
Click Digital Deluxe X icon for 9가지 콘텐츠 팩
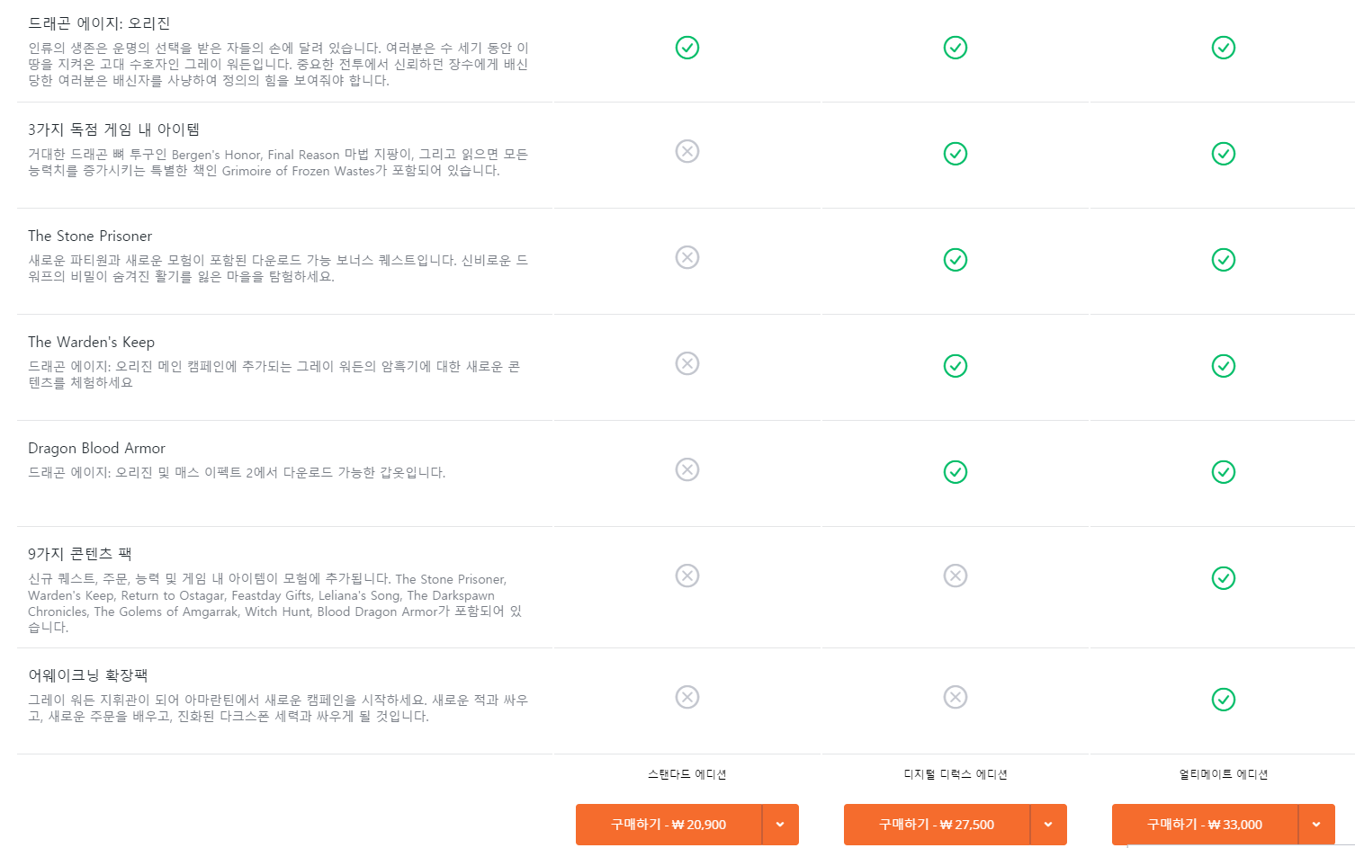(956, 576)
